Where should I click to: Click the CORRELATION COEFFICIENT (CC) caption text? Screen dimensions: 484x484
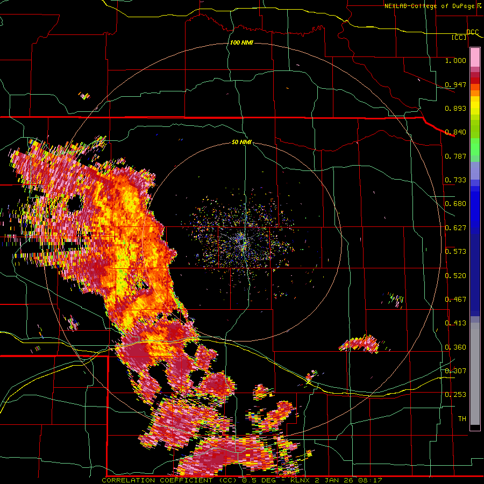coord(170,480)
